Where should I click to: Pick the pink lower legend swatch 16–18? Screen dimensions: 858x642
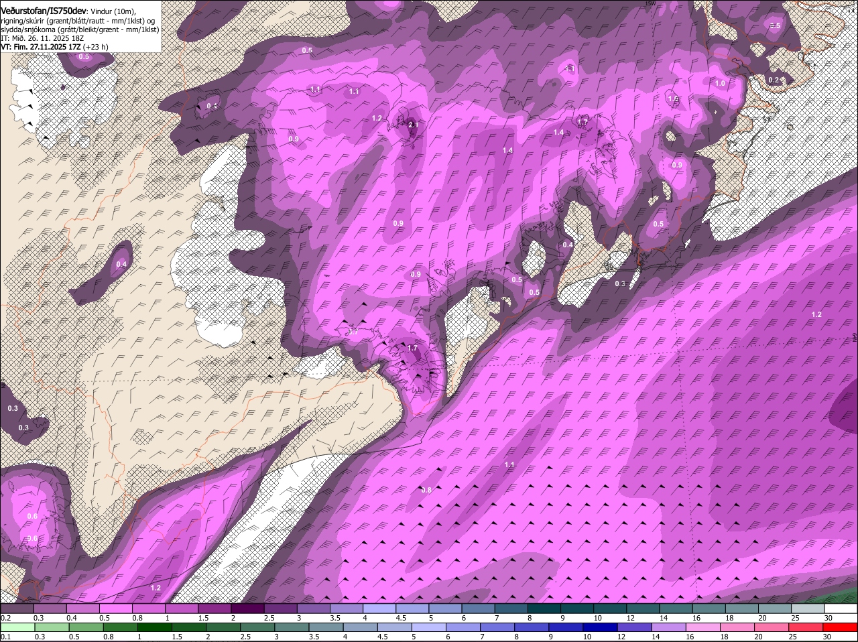704,628
